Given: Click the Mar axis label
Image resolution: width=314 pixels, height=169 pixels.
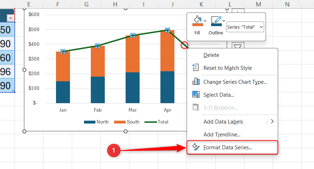Looking at the screenshot, I should (x=132, y=110).
